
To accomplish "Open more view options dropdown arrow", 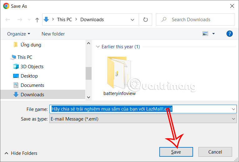I will tap(214, 34).
